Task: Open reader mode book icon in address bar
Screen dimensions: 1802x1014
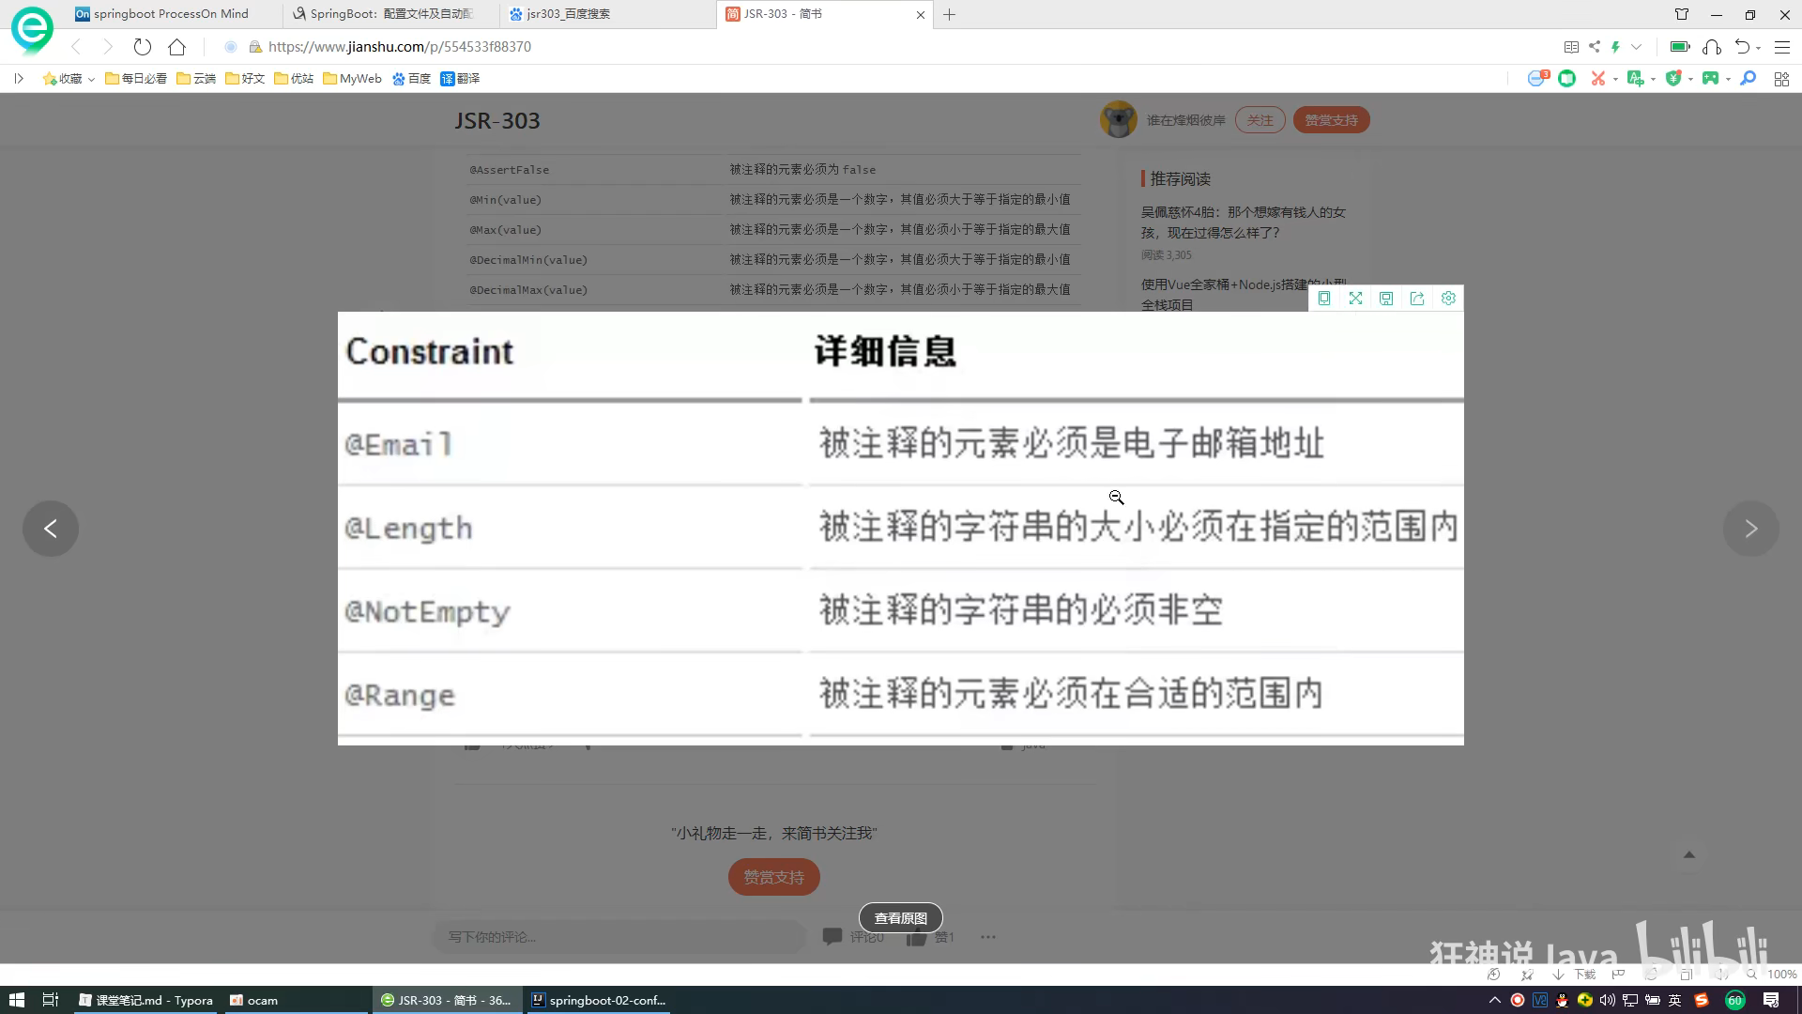Action: coord(1571,47)
